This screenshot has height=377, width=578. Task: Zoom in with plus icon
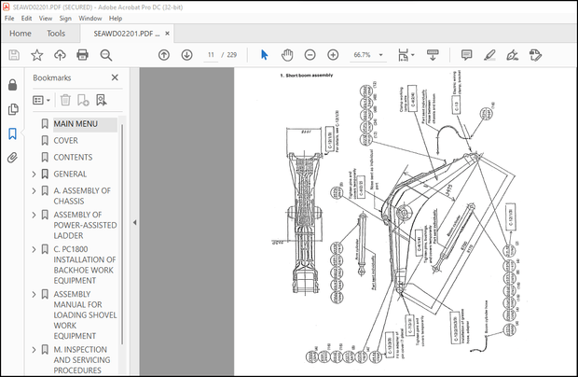pyautogui.click(x=333, y=55)
